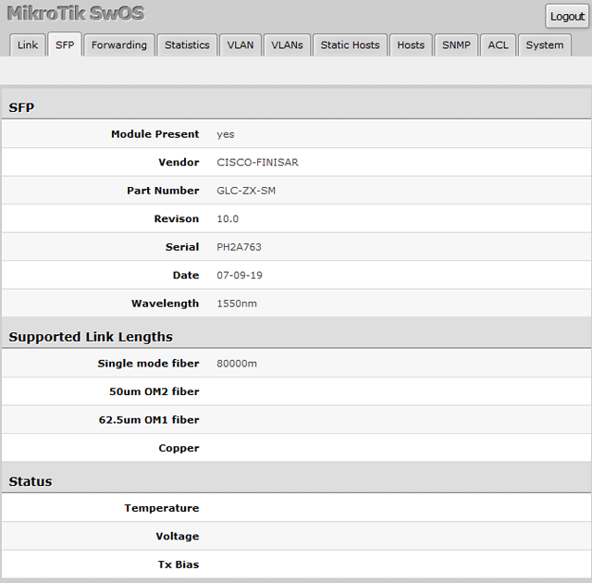Click the Wavelength label
This screenshot has height=583, width=592.
(165, 304)
